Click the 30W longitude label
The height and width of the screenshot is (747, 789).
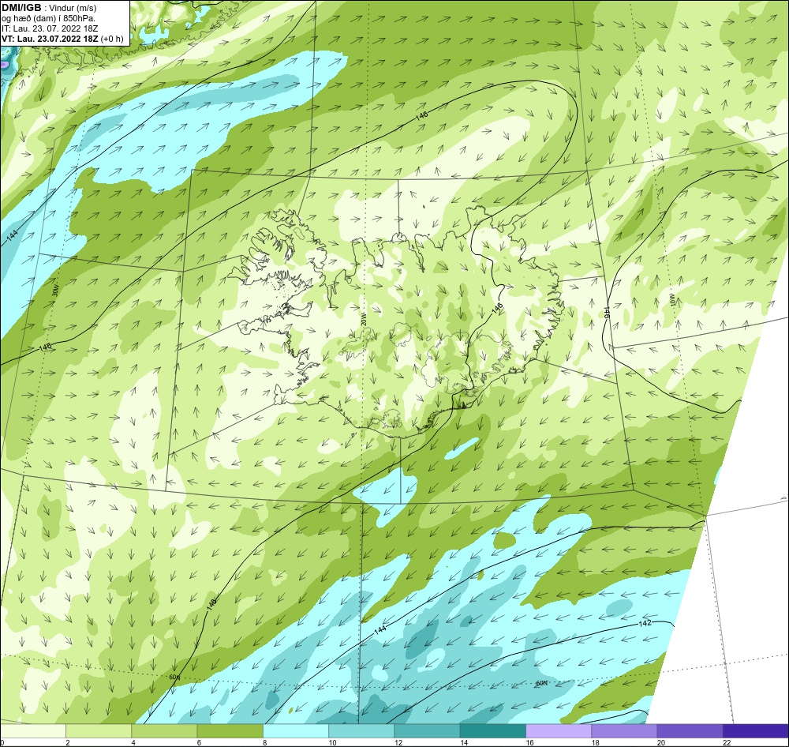55,290
